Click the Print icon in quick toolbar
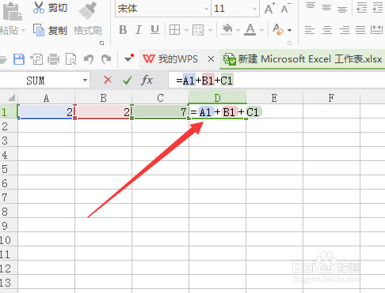Image resolution: width=385 pixels, height=293 pixels. tap(53, 59)
